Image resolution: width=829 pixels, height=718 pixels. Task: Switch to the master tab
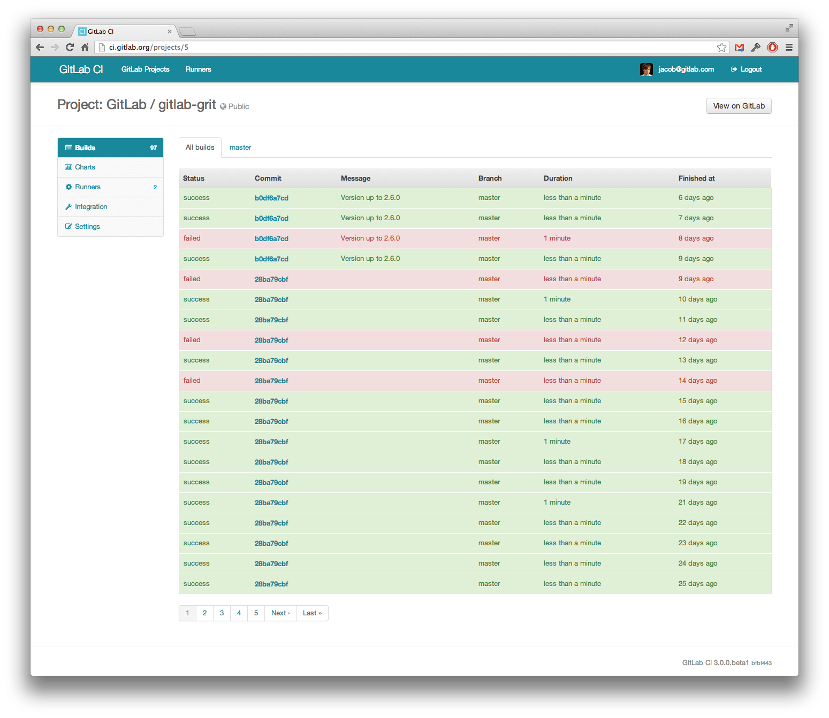(240, 148)
